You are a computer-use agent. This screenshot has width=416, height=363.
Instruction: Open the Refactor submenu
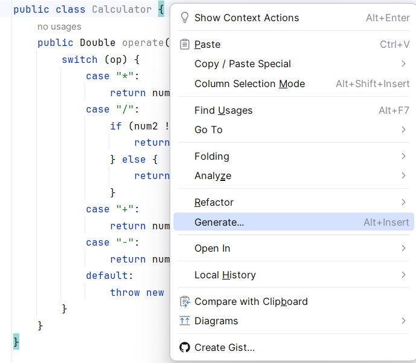tap(293, 203)
